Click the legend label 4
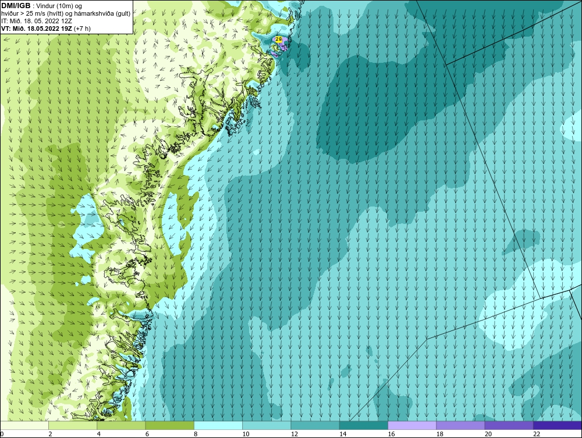 (98, 434)
